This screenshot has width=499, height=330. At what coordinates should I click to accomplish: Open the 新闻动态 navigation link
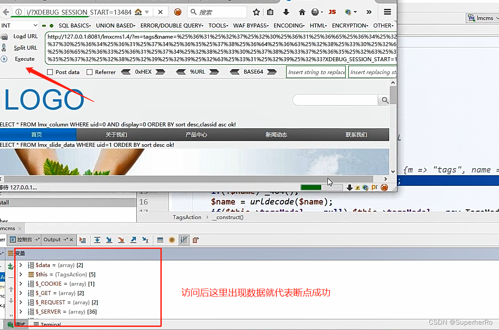(276, 135)
